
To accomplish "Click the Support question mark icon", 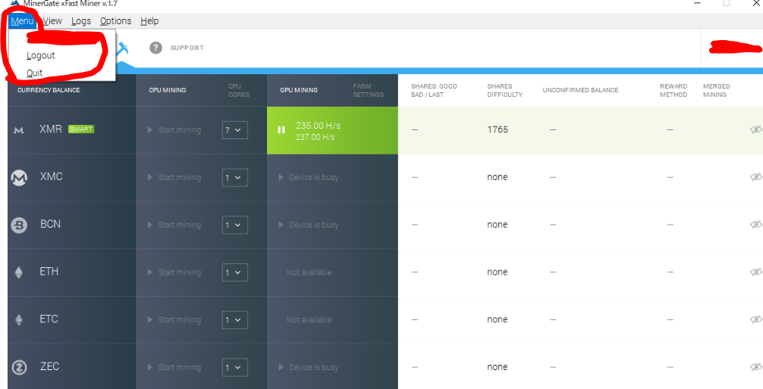I will click(155, 48).
